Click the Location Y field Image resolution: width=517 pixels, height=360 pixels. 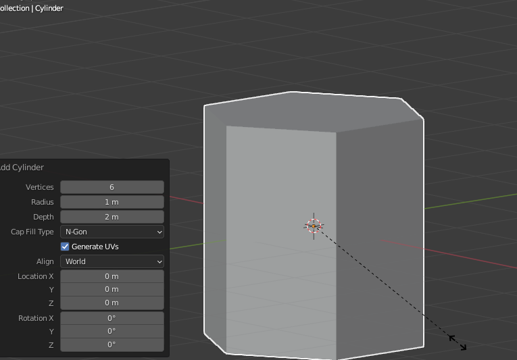112,290
